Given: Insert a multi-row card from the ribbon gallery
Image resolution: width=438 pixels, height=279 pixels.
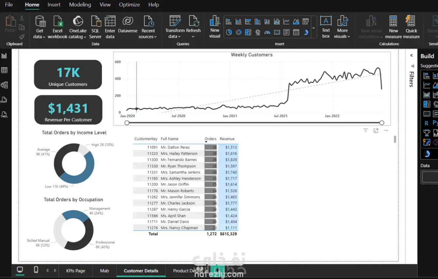Looking at the screenshot, I should (286, 32).
